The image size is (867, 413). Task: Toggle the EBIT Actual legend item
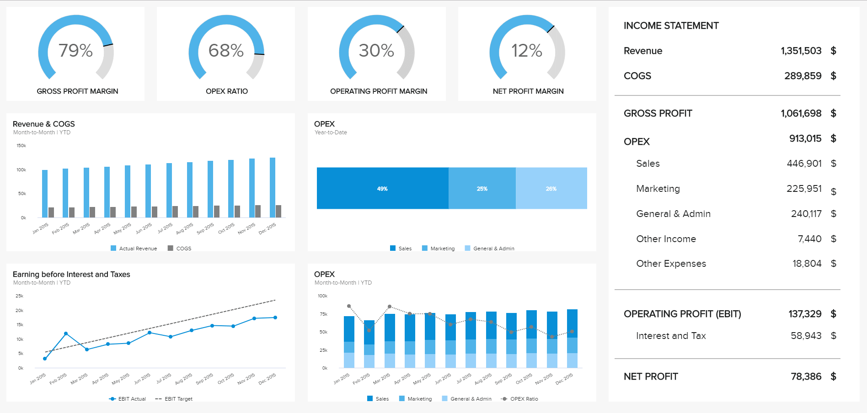(128, 399)
